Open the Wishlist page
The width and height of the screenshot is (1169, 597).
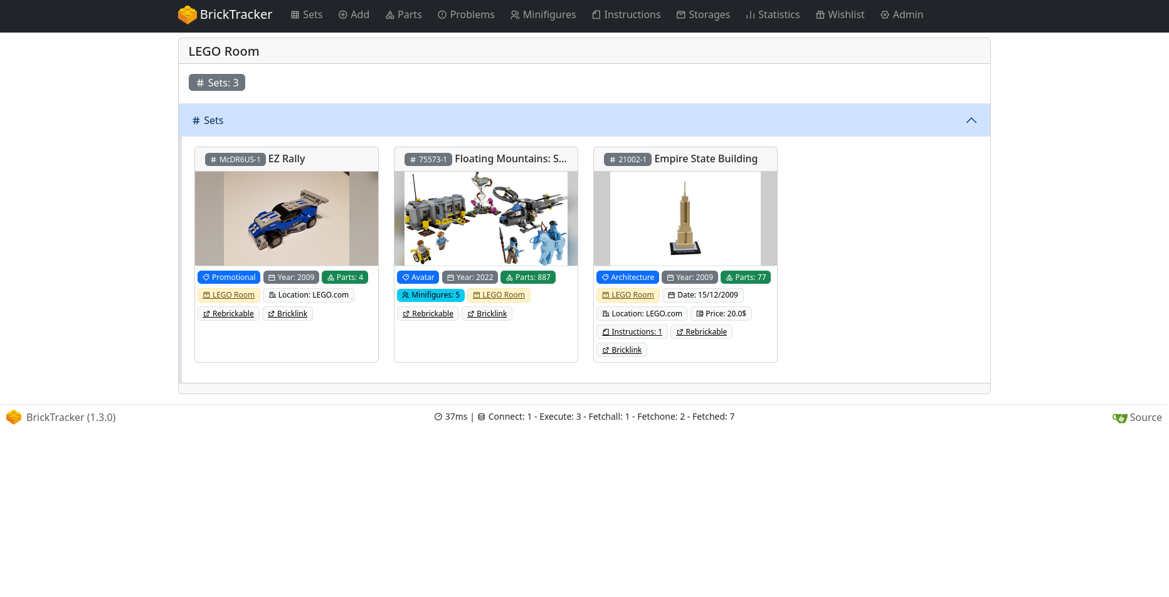(840, 15)
